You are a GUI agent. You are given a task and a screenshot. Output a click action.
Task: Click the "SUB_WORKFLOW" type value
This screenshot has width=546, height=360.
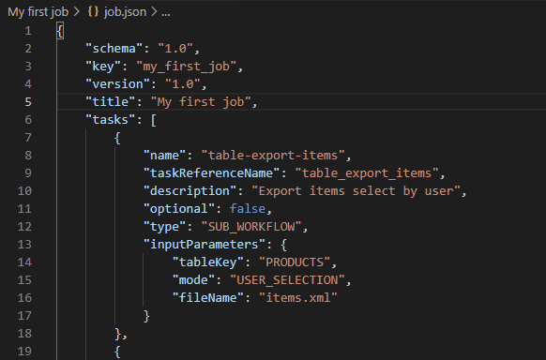click(x=251, y=227)
